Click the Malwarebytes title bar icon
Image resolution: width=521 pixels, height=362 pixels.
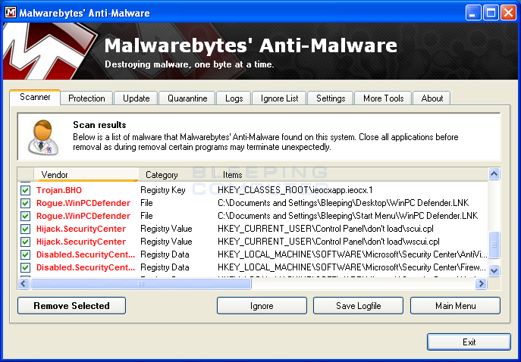point(11,13)
